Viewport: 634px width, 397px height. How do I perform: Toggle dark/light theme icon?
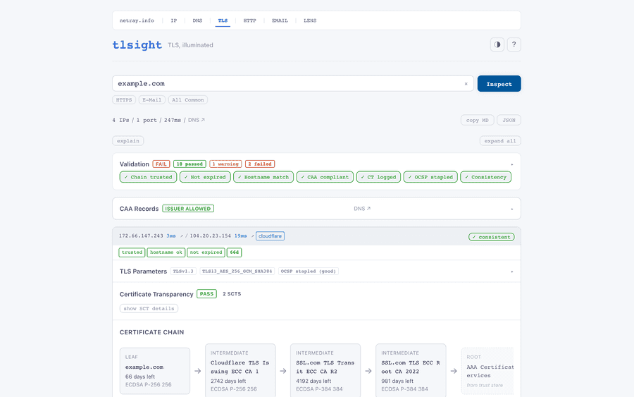tap(497, 44)
